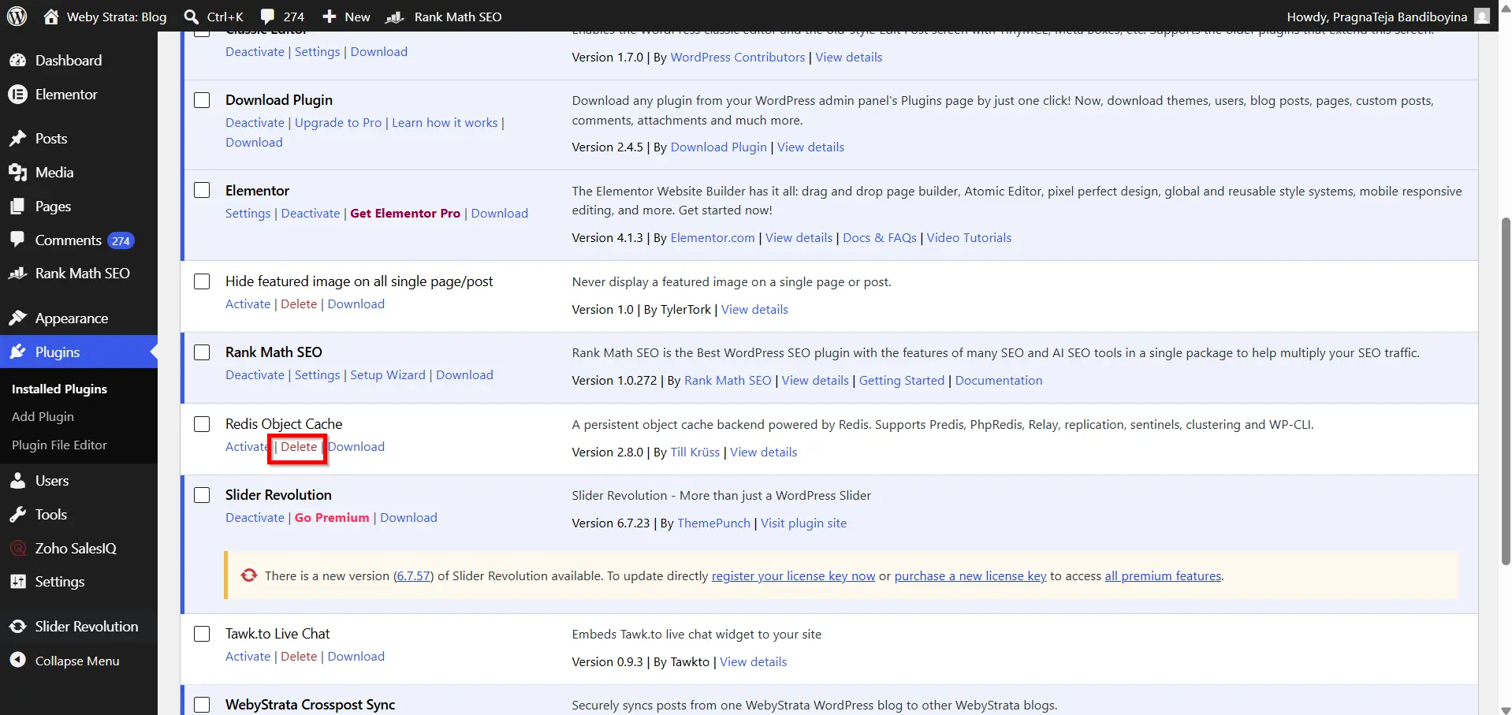Click the Plugins plug icon in sidebar
1512x715 pixels.
click(x=17, y=352)
